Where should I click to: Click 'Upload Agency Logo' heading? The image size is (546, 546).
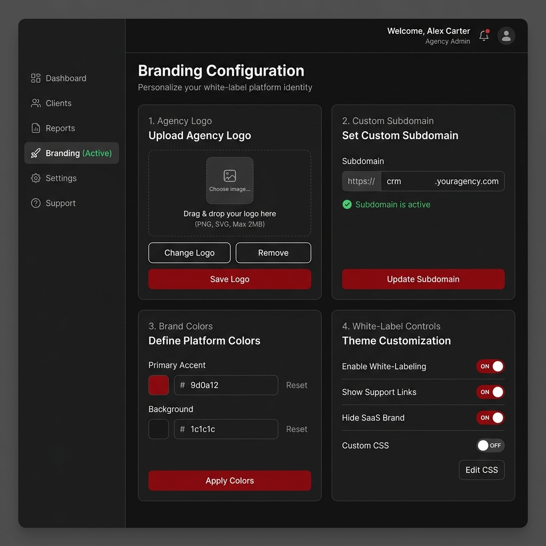coord(199,135)
